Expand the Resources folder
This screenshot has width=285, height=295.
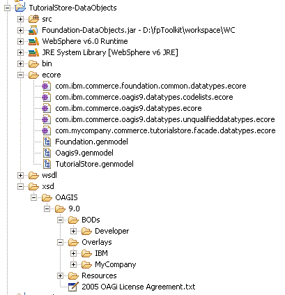(60, 275)
